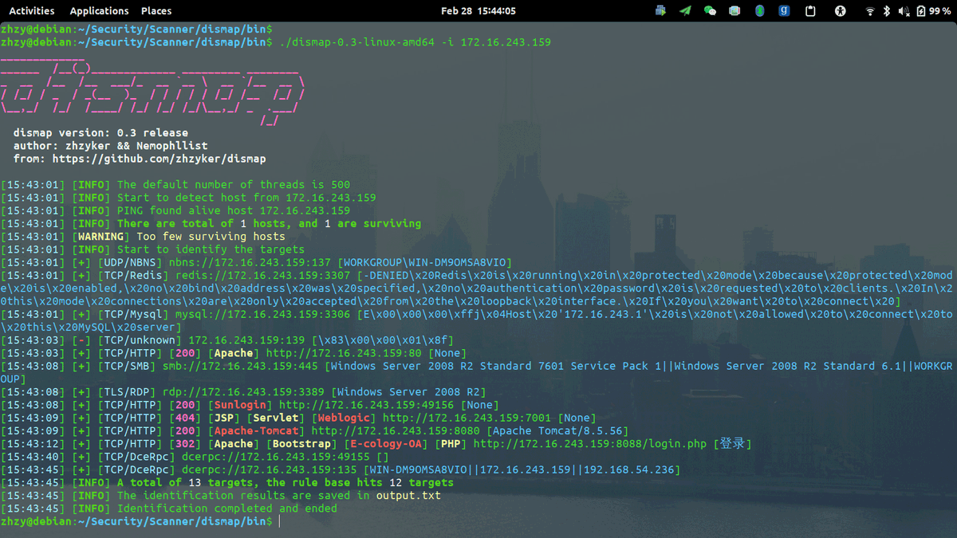Click the muted volume icon

point(904,11)
